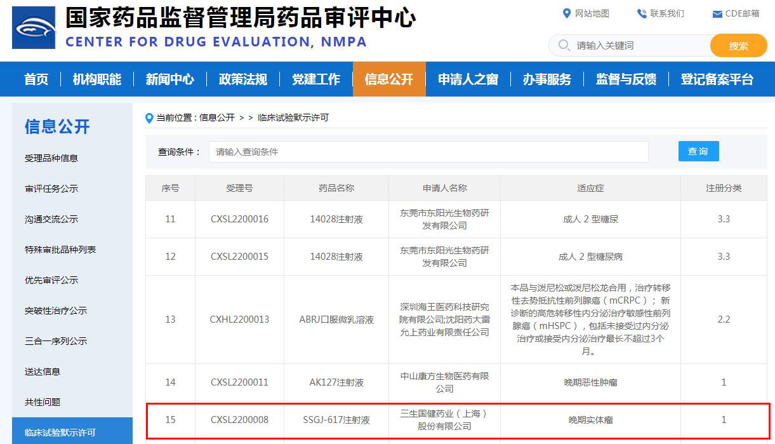Viewport: 775px width, 444px height.
Task: Click acceptance number CXSL2200008 in row 15
Action: pos(239,420)
